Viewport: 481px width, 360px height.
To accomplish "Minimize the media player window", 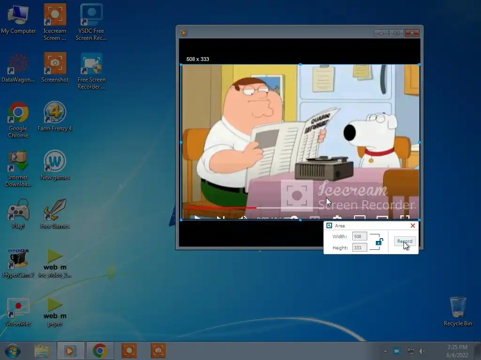I will [x=381, y=33].
